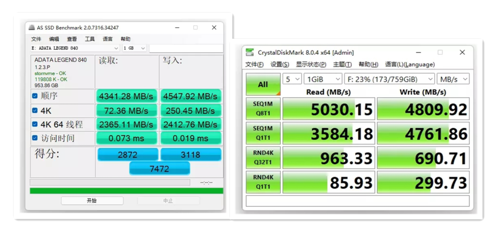Image resolution: width=497 pixels, height=229 pixels.
Task: Click the 4809.92 write value in CrystalDiskMark
Action: [x=423, y=108]
